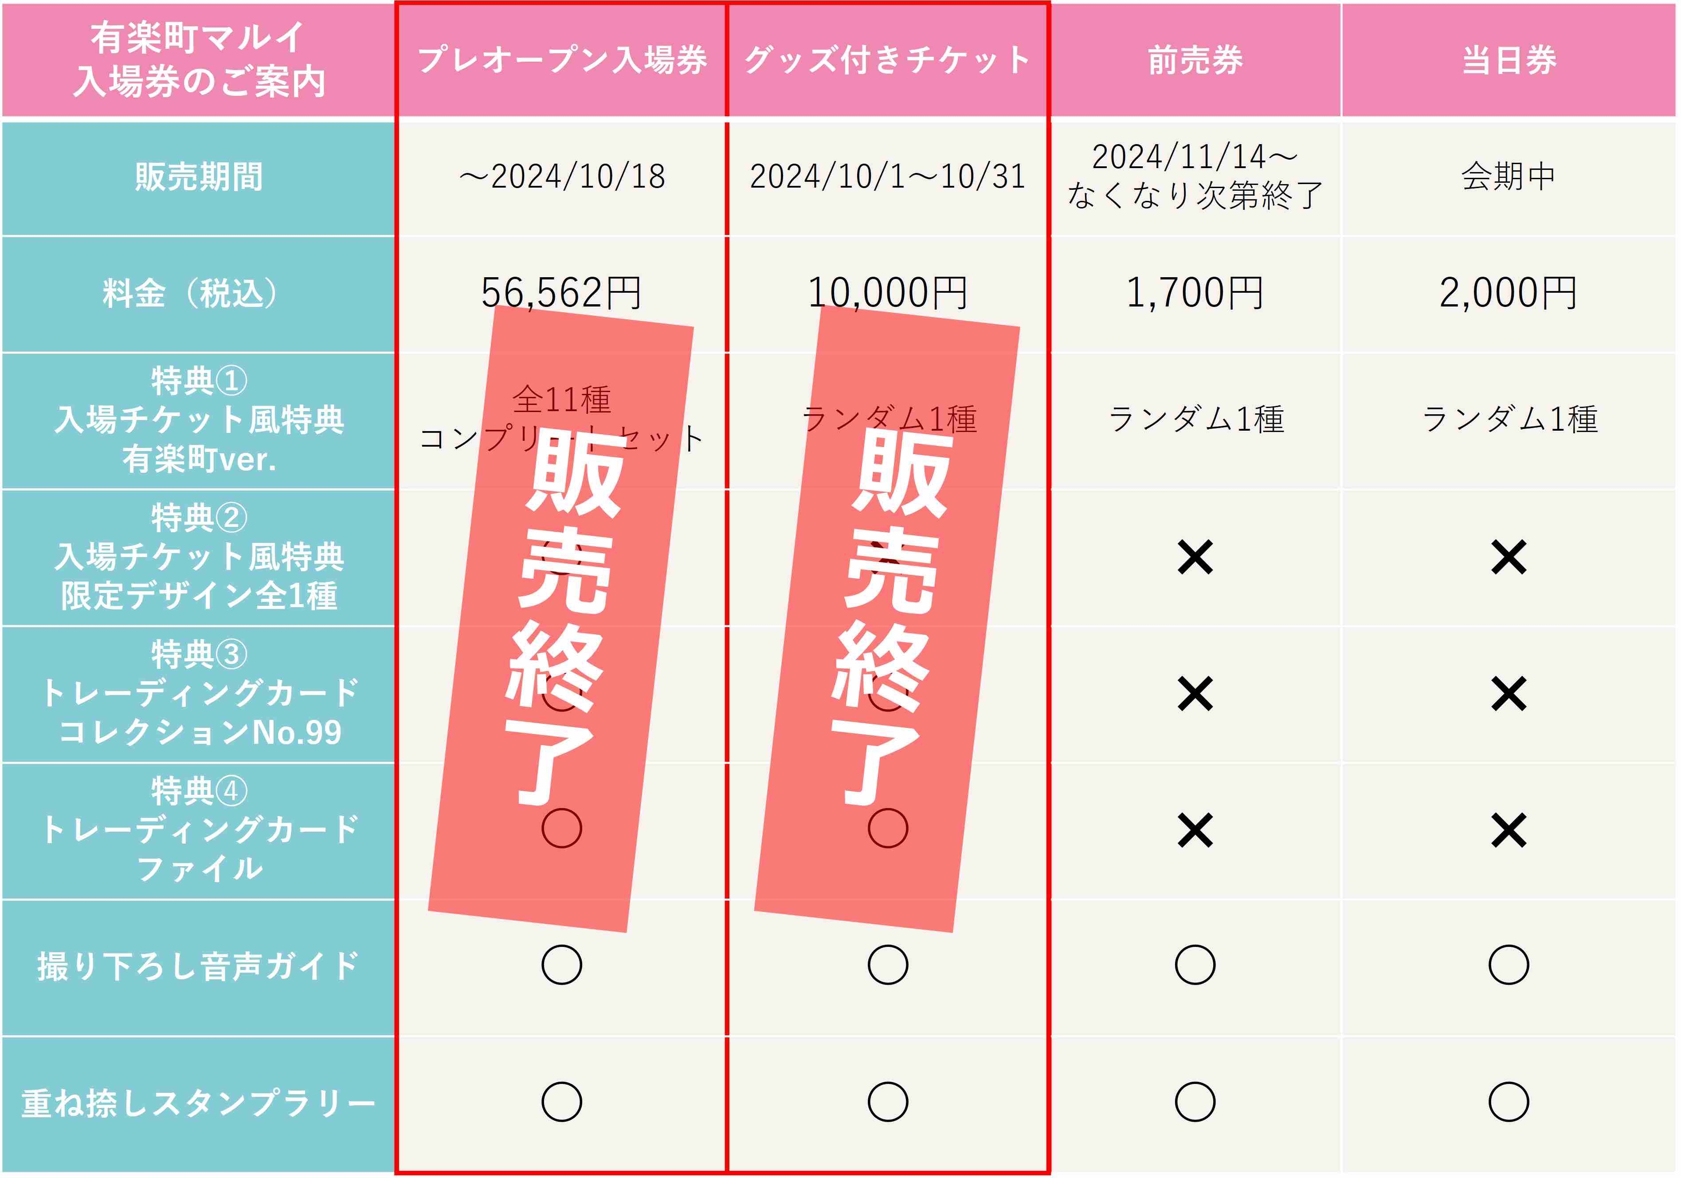Viewport: 1681px width, 1178px height.
Task: Click the プレオープン入場券 header
Action: coord(561,60)
